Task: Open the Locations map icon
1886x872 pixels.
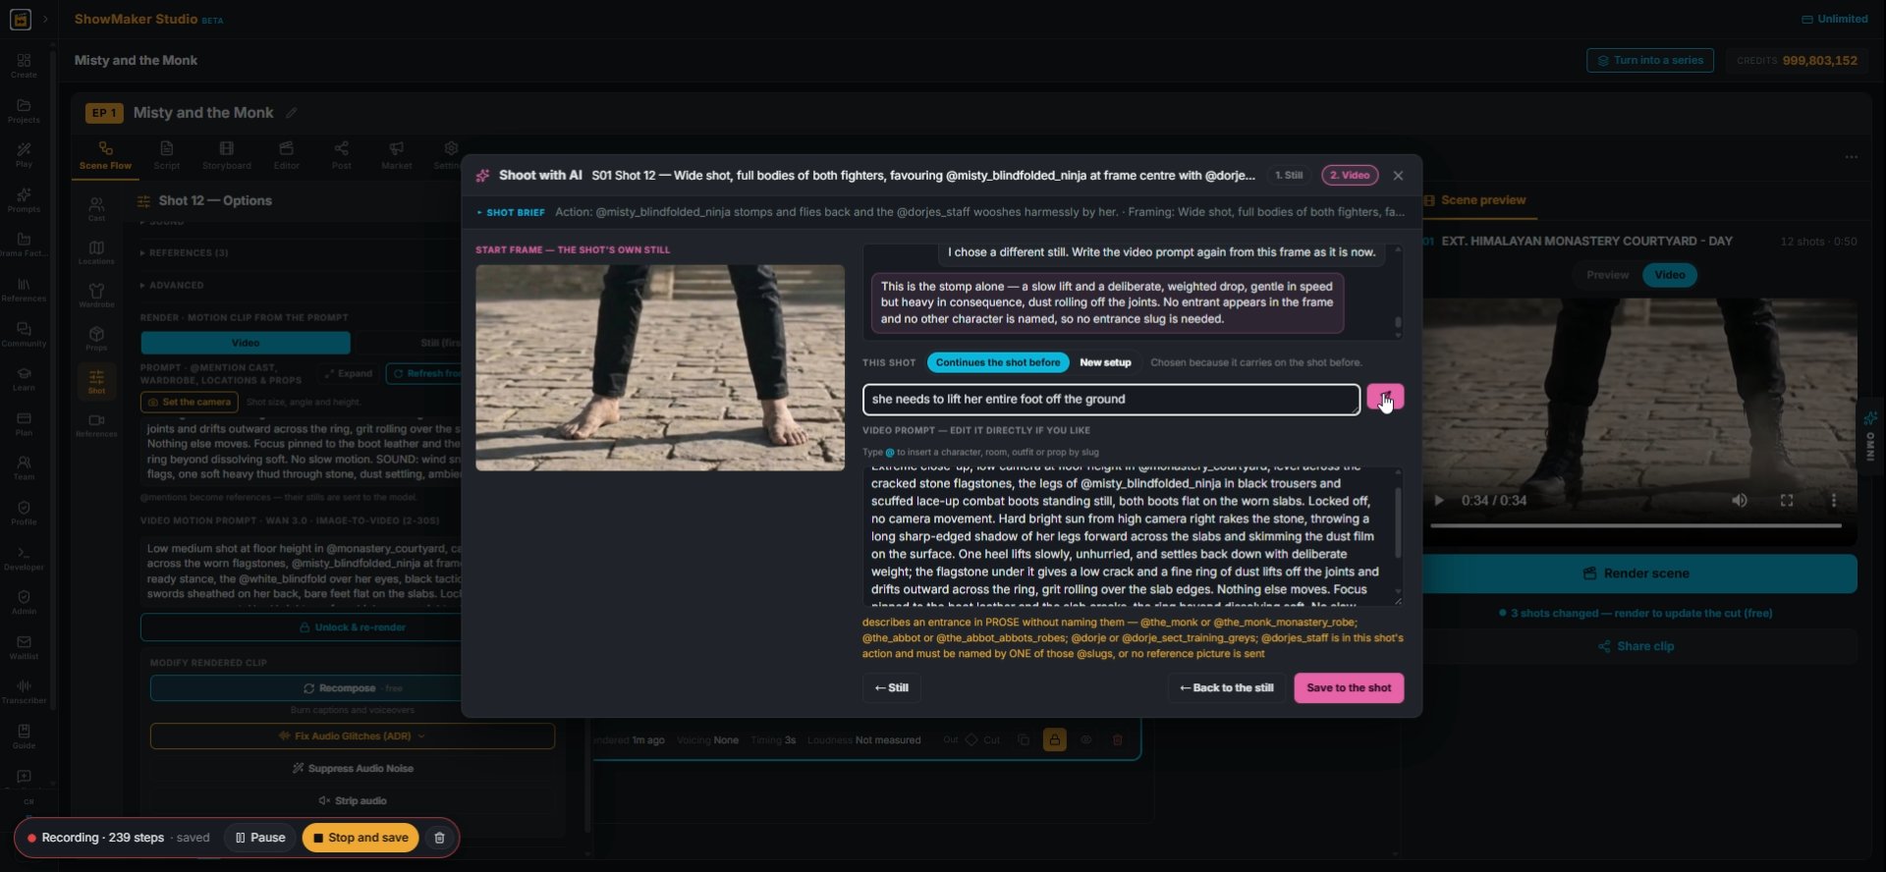Action: pos(96,252)
